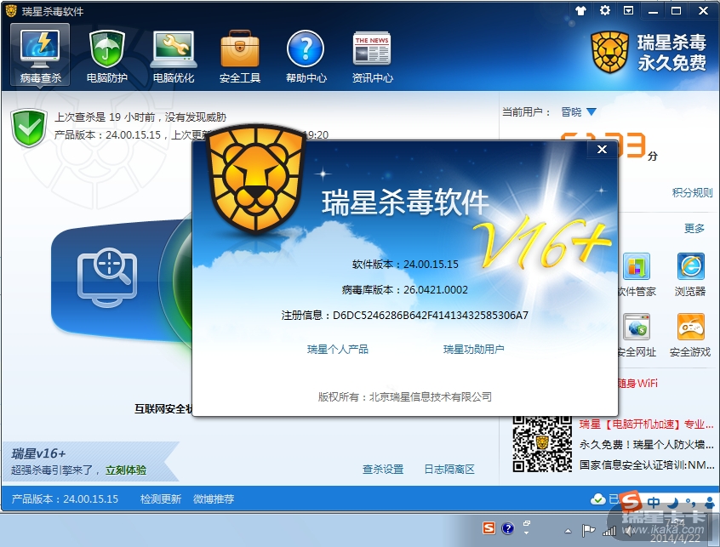
Task: Open the 帮助中心 help center
Action: click(306, 55)
